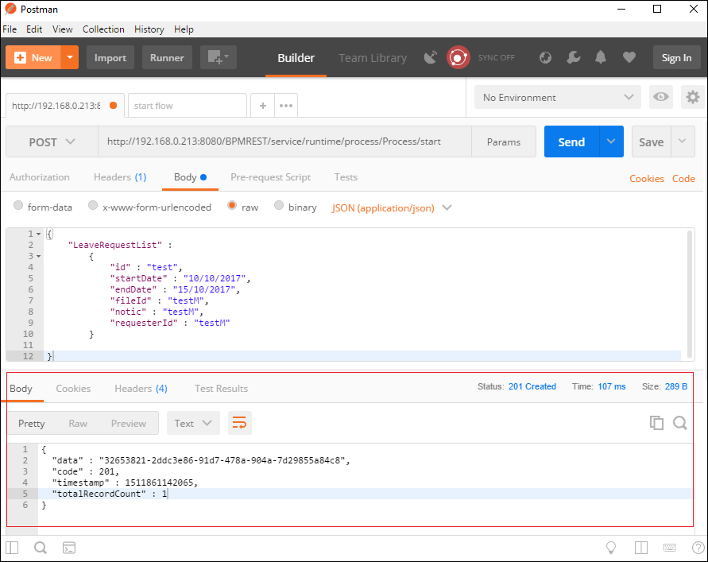Open the response Headers (4) tab

click(x=141, y=389)
